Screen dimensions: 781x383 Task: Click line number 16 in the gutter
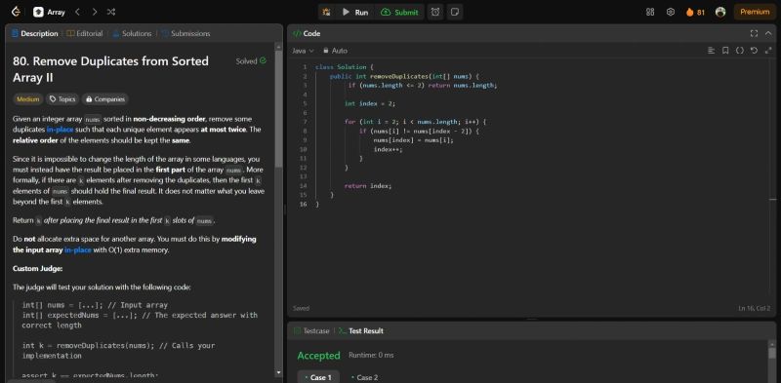pos(304,204)
